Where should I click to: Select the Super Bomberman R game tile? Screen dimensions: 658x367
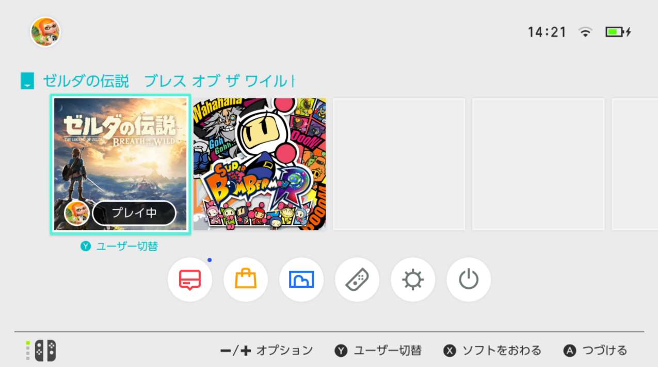point(260,164)
